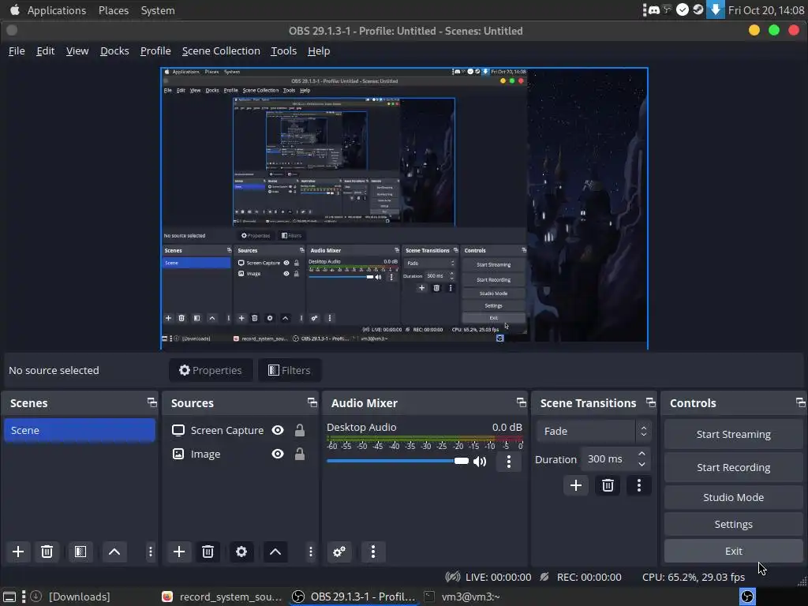The image size is (808, 606).
Task: Select Screen Capture source row
Action: coord(240,430)
